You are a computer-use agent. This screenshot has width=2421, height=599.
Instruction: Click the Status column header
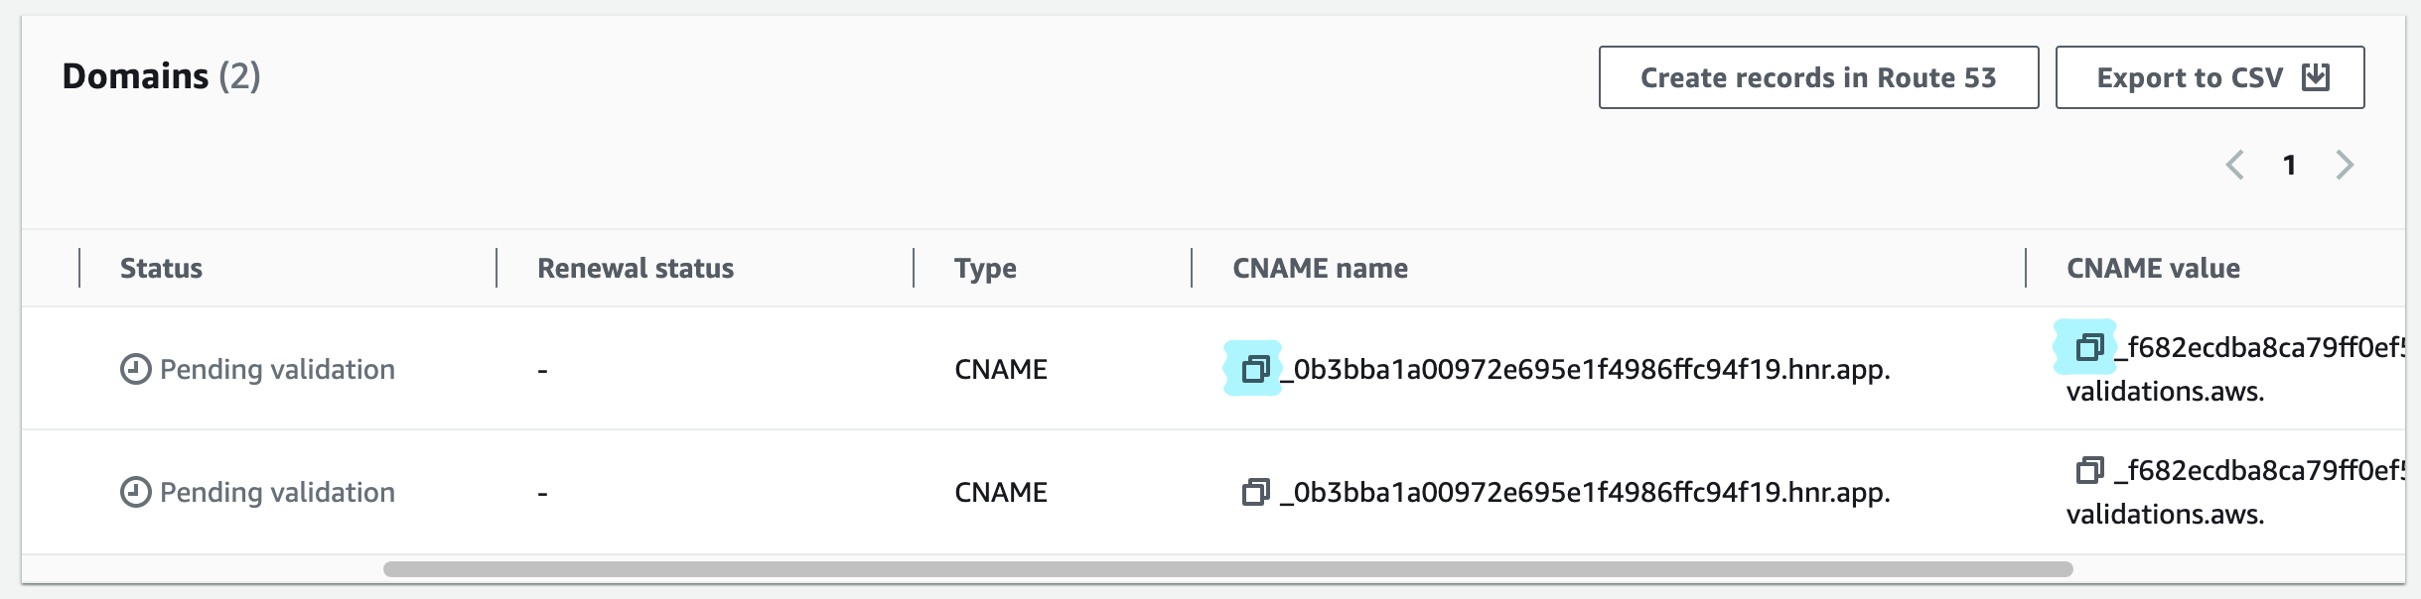161,268
